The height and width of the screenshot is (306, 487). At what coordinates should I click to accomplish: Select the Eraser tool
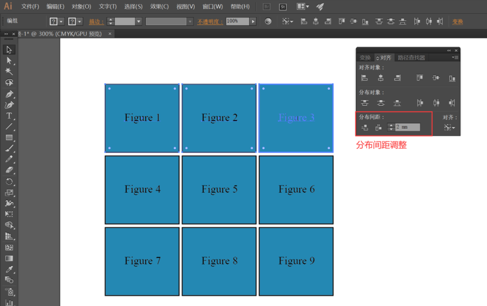[9, 170]
